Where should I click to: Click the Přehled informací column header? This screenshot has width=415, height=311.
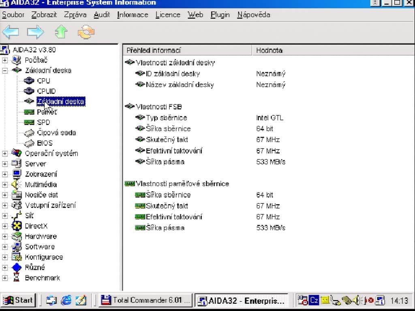tap(187, 50)
